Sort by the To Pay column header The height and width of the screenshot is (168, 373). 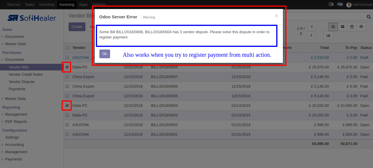tap(351, 48)
